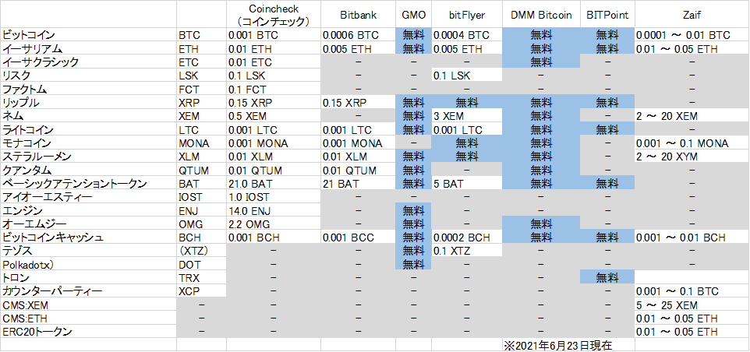This screenshot has height=352, width=750.
Task: Select the 0.01 QTUM Bitbank cell
Action: [x=359, y=170]
